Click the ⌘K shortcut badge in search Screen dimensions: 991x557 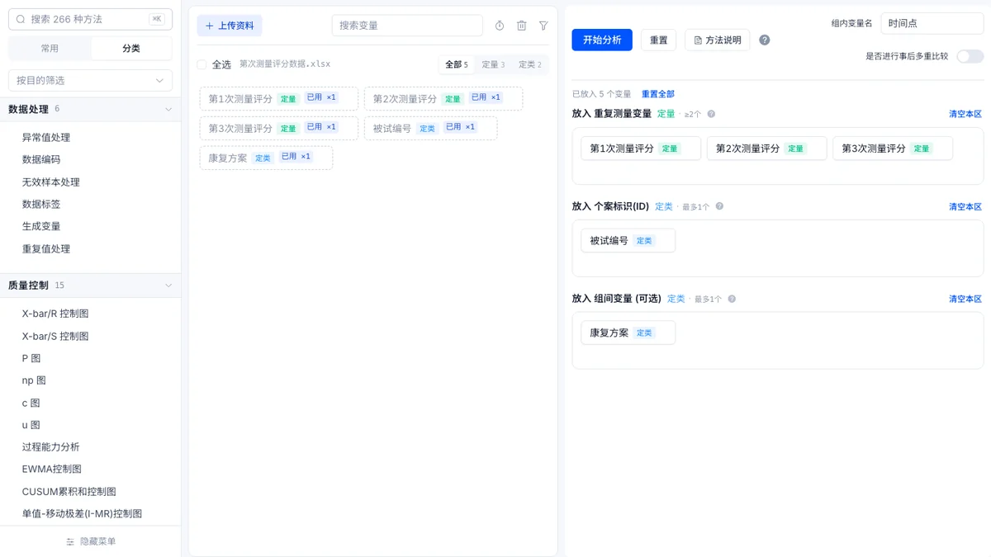point(157,19)
